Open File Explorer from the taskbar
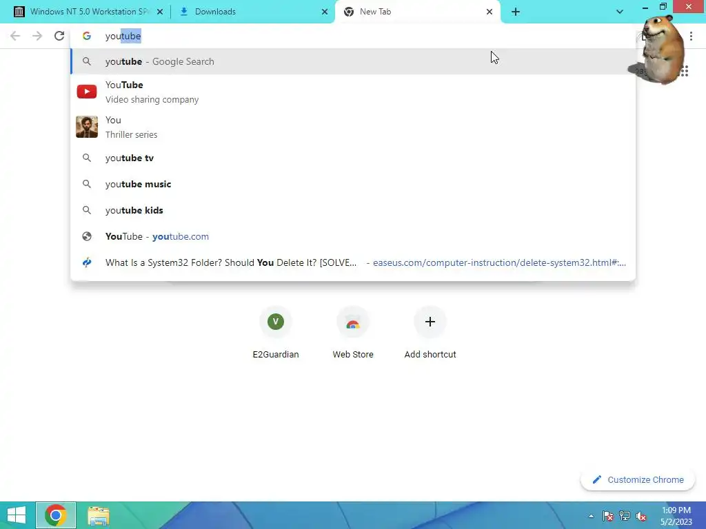 coord(98,517)
